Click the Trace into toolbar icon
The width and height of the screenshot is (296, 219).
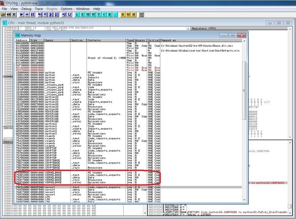pos(51,15)
